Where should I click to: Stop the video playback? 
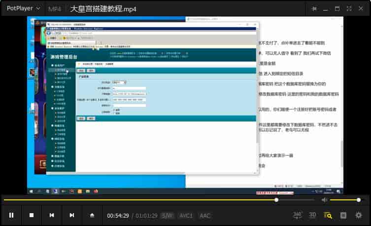(x=32, y=215)
